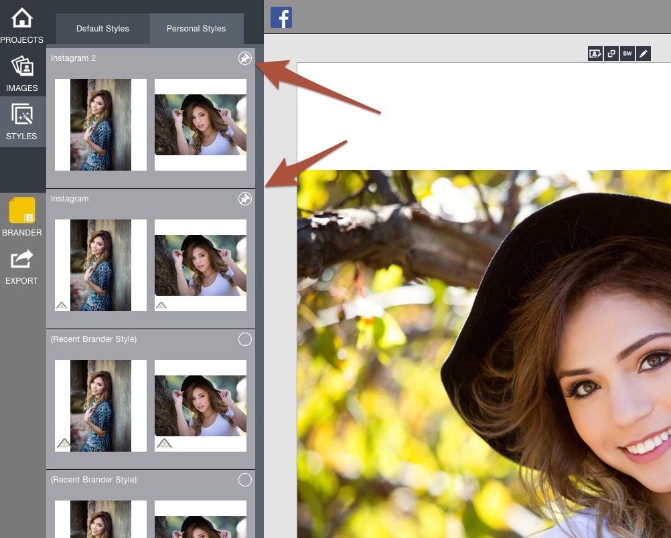Switch to the Personal Styles tab

tap(196, 29)
